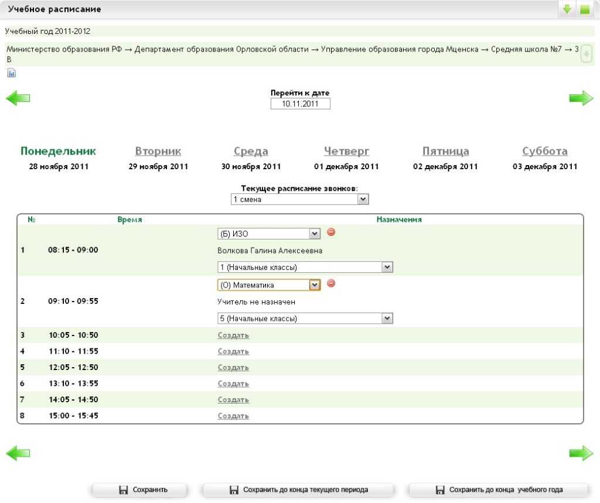Screen dimensions: 600x503
Task: Remove the ИЗО lesson with red icon
Action: [x=331, y=232]
